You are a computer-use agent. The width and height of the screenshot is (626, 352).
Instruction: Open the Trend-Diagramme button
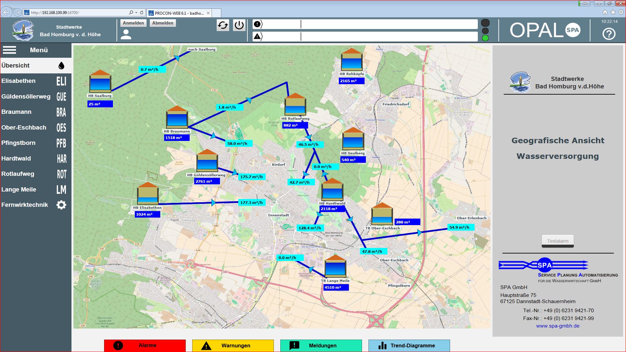click(x=409, y=345)
